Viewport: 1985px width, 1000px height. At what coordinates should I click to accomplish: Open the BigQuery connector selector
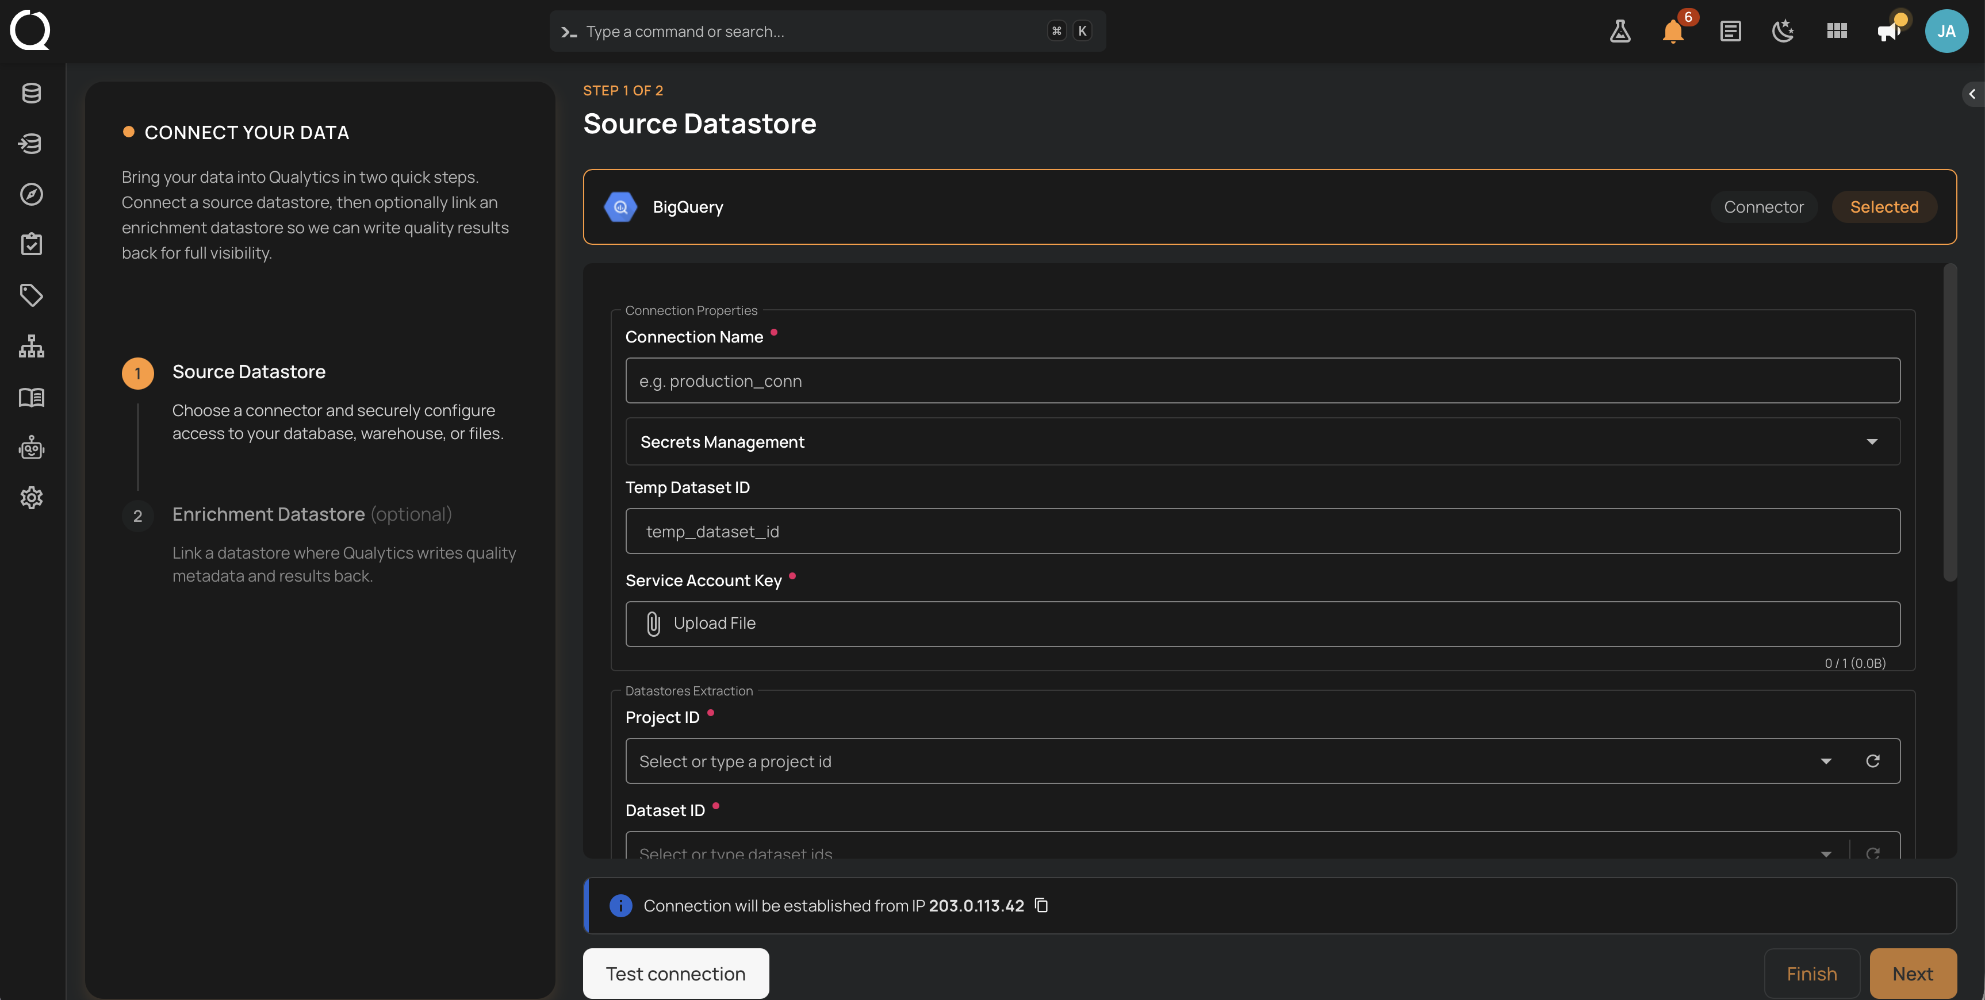[1269, 206]
